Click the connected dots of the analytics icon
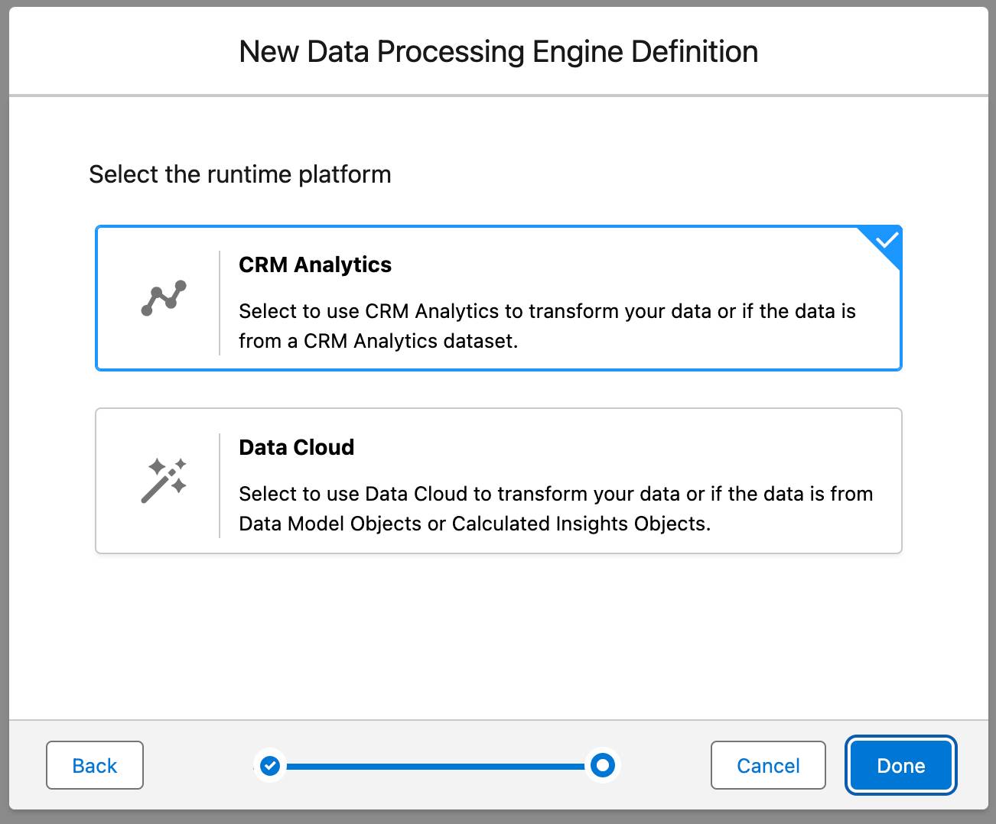996x824 pixels. tap(163, 297)
